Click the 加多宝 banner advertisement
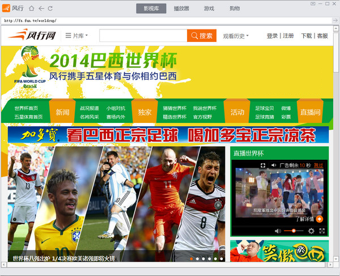Image resolution: width=340 pixels, height=276 pixels. point(168,135)
